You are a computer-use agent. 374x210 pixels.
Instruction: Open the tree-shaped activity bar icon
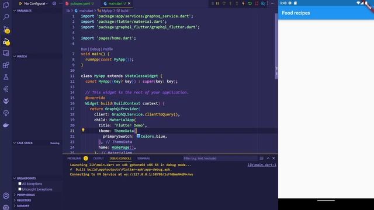pyautogui.click(x=6, y=113)
